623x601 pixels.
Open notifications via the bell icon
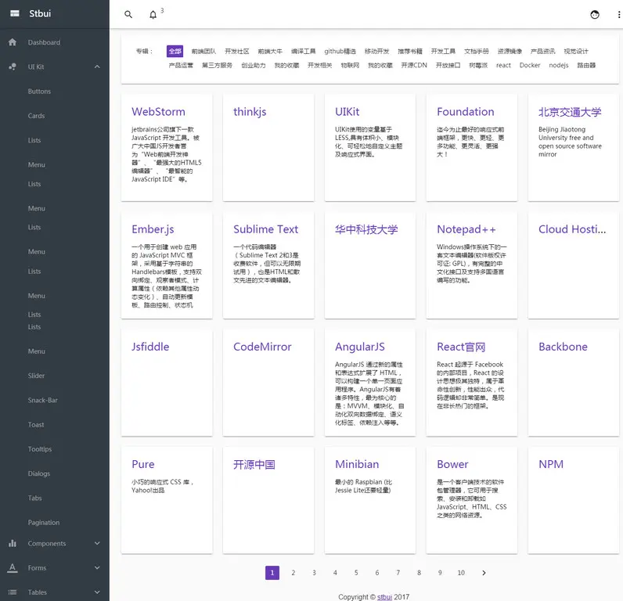point(153,15)
